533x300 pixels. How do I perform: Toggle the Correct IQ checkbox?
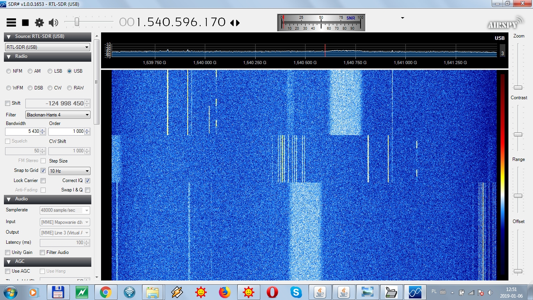[87, 181]
